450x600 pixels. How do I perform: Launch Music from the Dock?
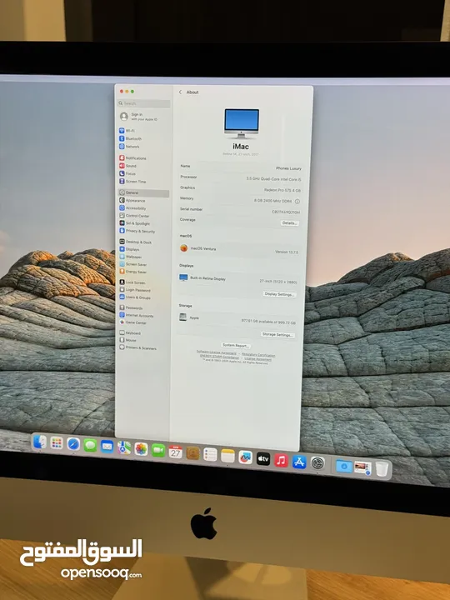pos(281,460)
